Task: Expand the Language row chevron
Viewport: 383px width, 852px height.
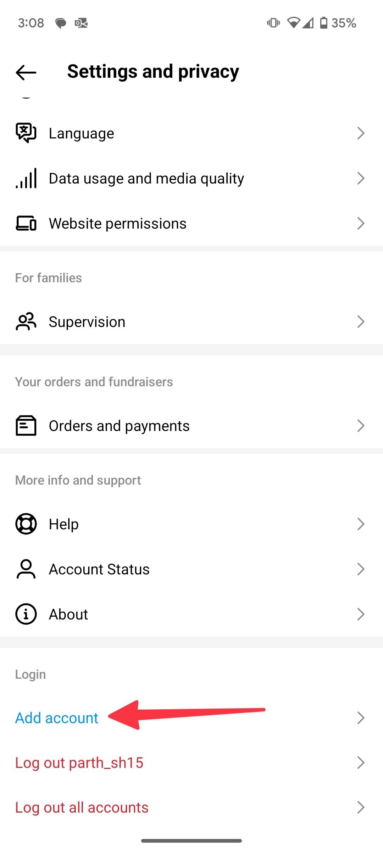Action: pos(361,133)
